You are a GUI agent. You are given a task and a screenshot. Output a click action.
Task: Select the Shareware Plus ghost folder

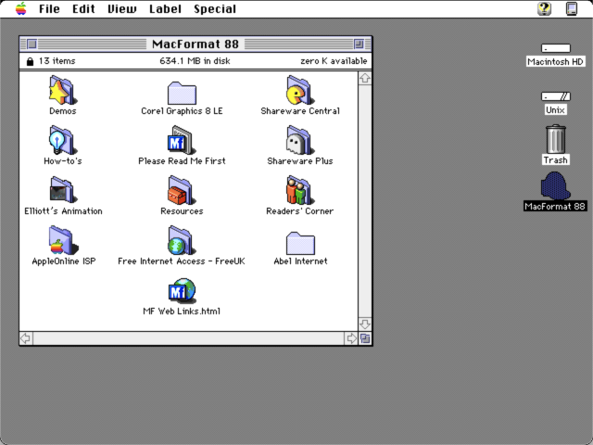tap(300, 140)
